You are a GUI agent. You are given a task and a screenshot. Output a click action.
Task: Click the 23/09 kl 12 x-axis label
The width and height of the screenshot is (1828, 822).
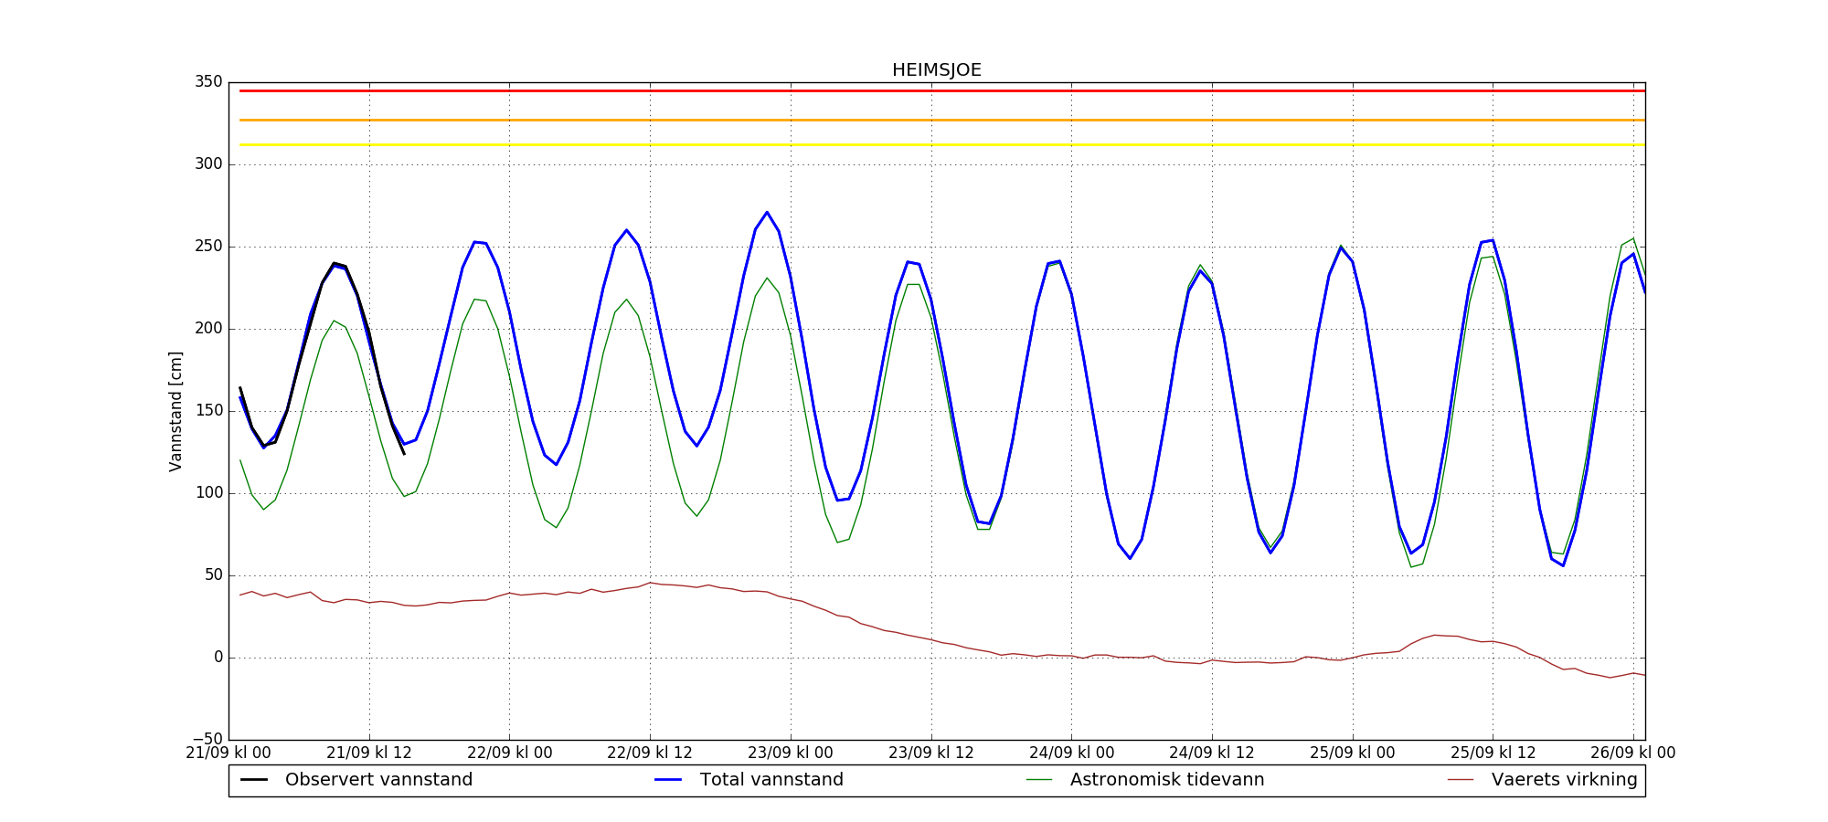point(931,753)
